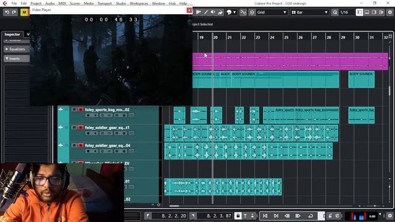Record-enable foley_sports_bag_mo...02 track
The image size is (395, 222).
(88, 115)
